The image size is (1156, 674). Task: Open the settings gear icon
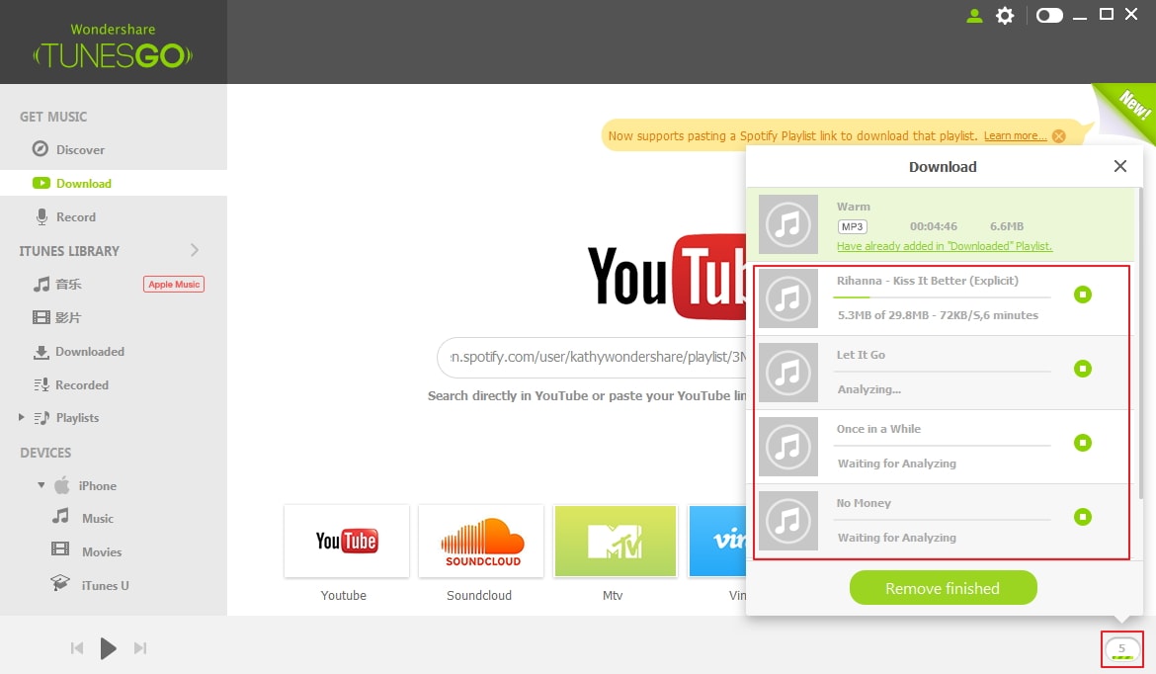tap(1004, 16)
